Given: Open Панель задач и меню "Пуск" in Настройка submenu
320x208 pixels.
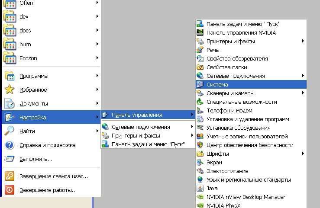Looking at the screenshot, I should (148, 144).
